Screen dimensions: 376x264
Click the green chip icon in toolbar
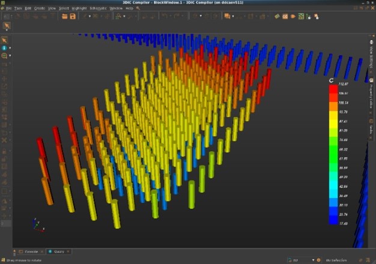click(277, 16)
